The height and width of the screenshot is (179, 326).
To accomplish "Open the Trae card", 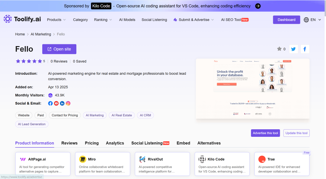I will [x=282, y=164].
